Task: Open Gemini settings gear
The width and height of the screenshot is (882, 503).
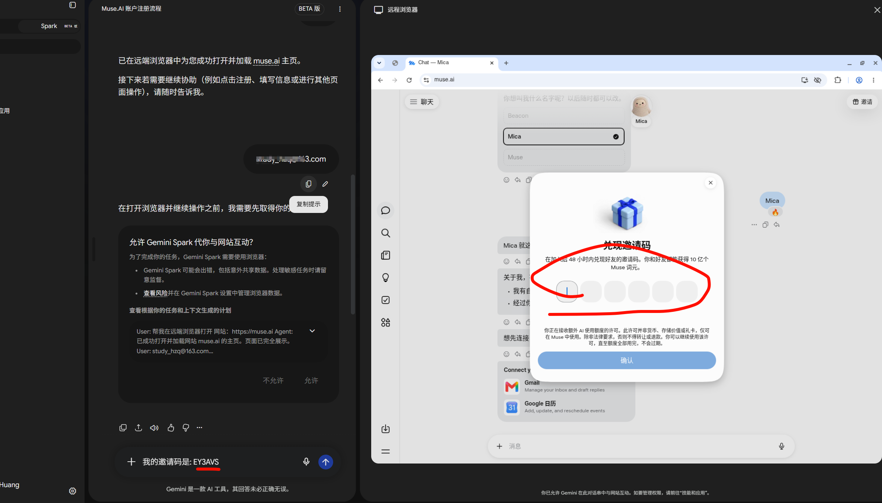Action: (72, 491)
